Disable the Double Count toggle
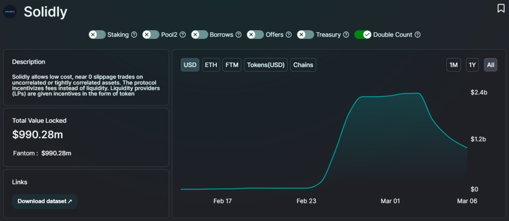The image size is (509, 221). tap(363, 35)
